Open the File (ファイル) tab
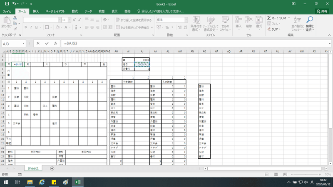The width and height of the screenshot is (333, 187). [7, 11]
